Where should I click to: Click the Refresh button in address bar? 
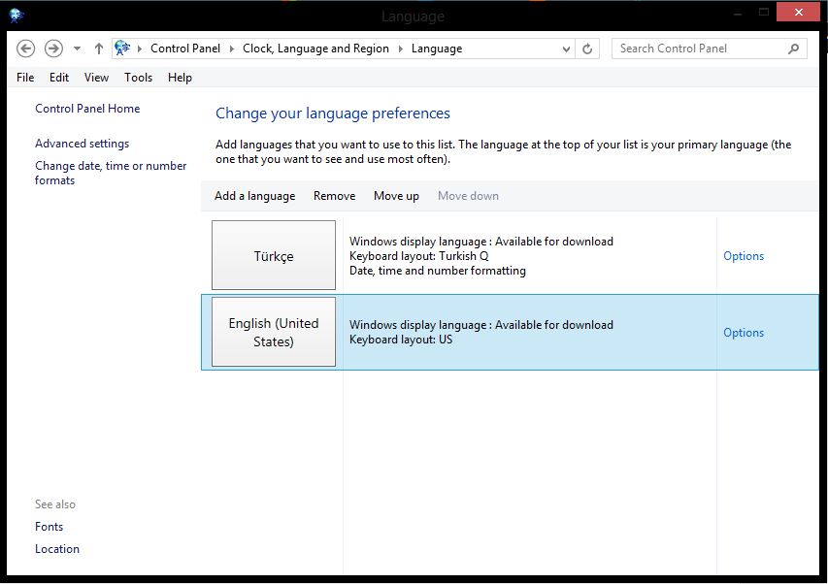click(x=587, y=49)
